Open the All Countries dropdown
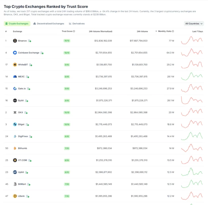Image resolution: width=208 pixels, height=205 pixels. 194,24
